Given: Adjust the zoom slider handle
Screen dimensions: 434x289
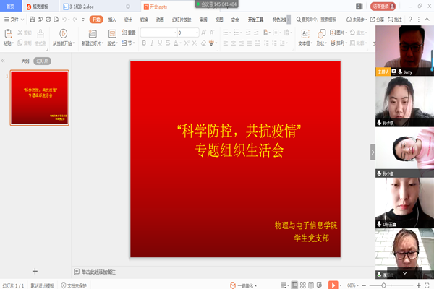Looking at the screenshot, I should [x=383, y=285].
